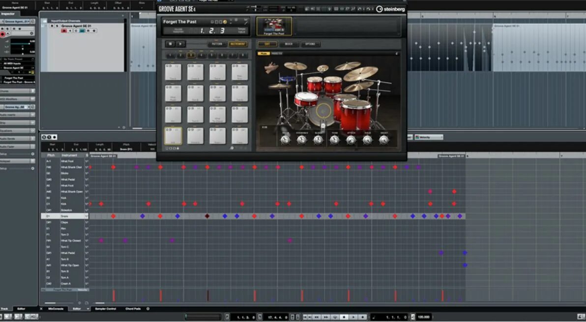Click the Decay knob
586x322 pixels.
tap(384, 140)
